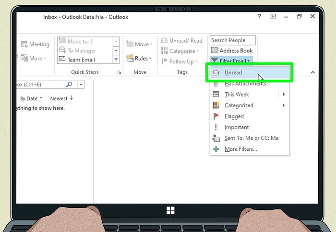The image size is (336, 232).
Task: Click the More Filters plus icon
Action: pyautogui.click(x=216, y=149)
